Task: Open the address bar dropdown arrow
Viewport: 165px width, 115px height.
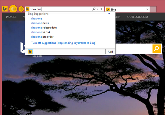Action: 98,9
